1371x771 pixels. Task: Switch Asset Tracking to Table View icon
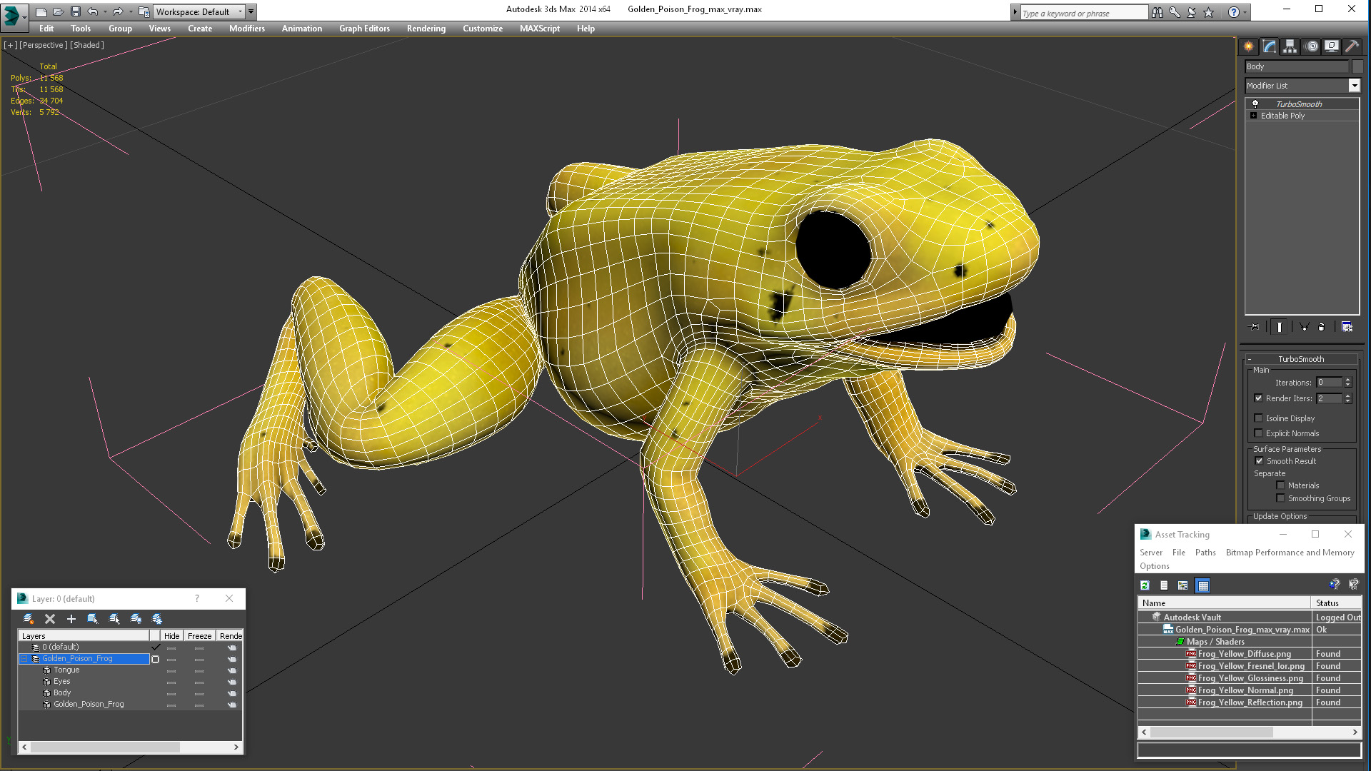pyautogui.click(x=1203, y=585)
